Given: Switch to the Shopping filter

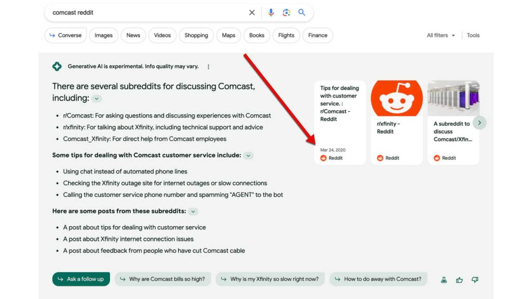Looking at the screenshot, I should [196, 35].
